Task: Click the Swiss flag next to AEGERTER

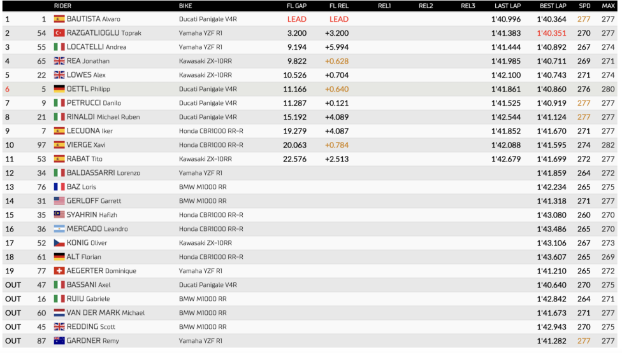Action: pos(59,271)
